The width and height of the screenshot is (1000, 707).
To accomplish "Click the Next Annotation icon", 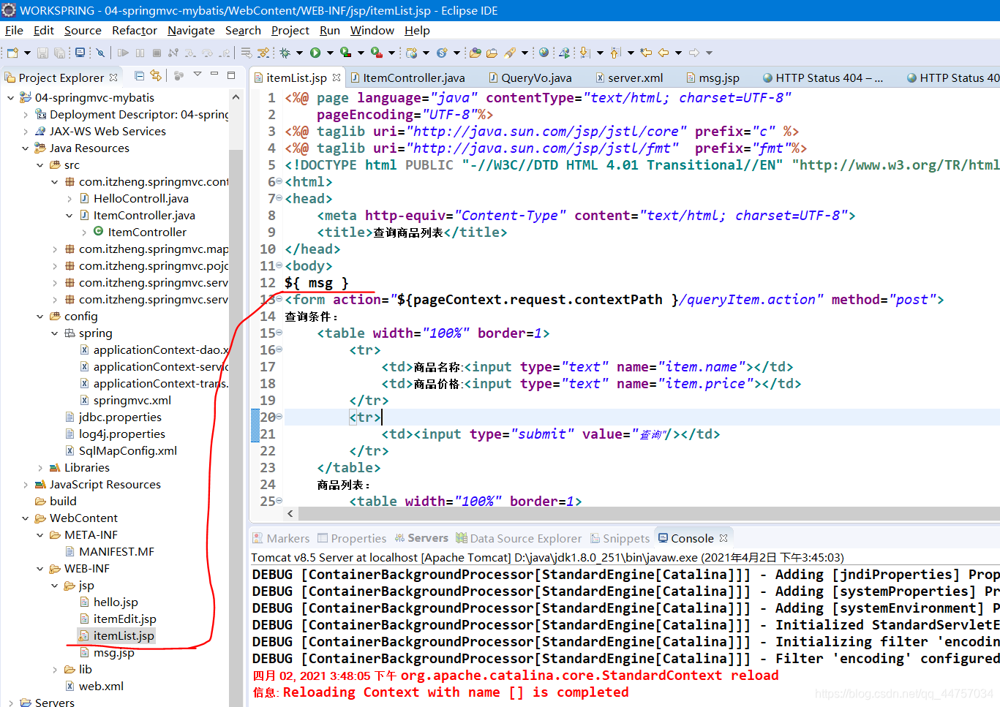I will [x=584, y=53].
